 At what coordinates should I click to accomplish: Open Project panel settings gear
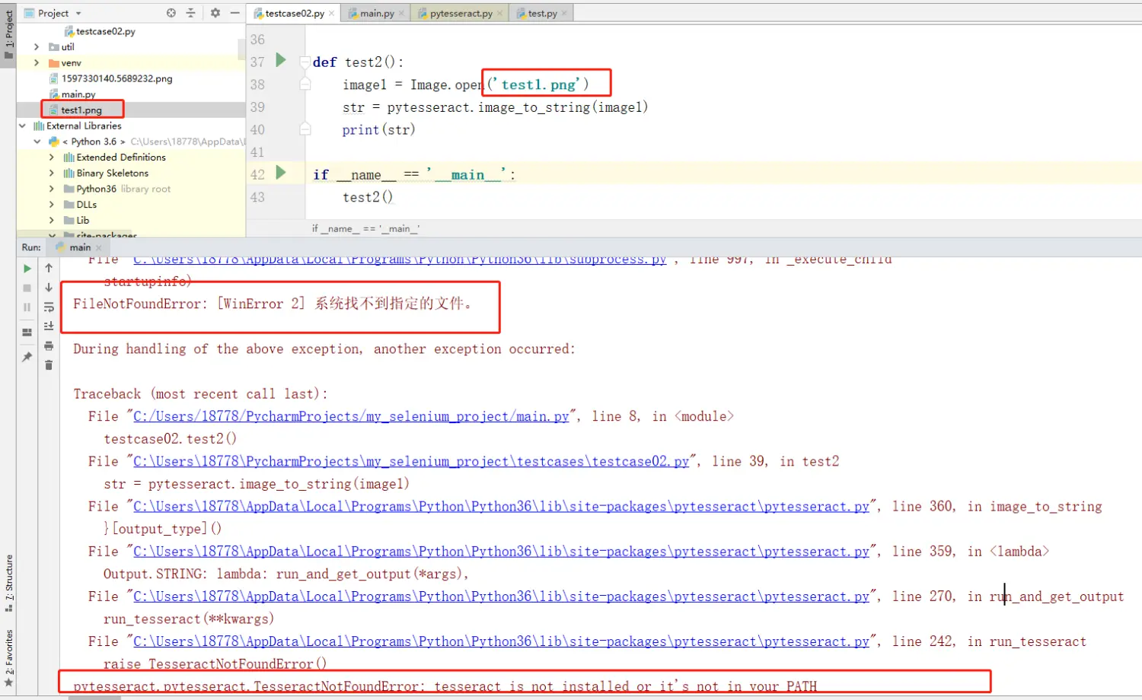coord(215,13)
